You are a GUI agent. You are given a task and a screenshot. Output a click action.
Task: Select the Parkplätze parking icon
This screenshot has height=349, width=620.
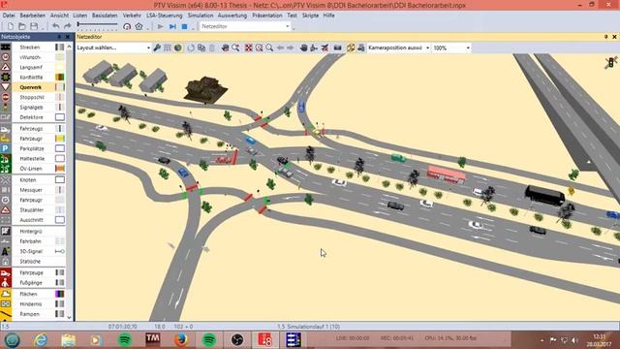coord(6,148)
